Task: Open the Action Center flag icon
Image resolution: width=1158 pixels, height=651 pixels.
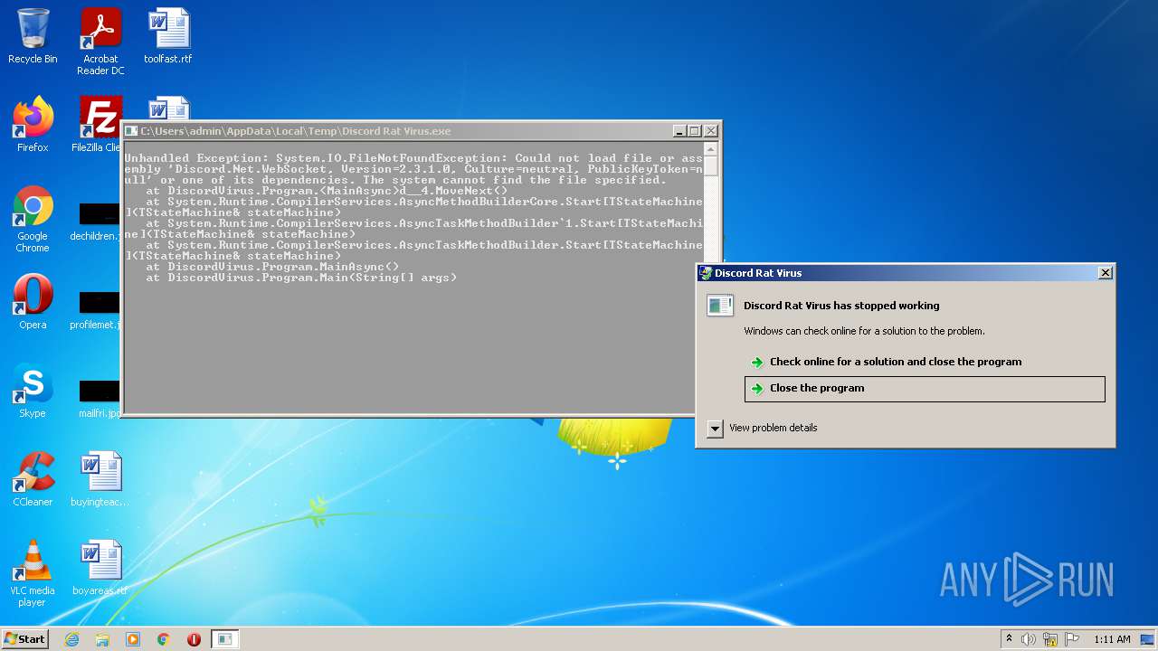Action: click(1071, 639)
